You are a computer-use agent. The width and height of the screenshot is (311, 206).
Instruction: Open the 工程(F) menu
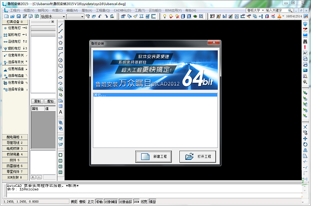click(x=15, y=10)
